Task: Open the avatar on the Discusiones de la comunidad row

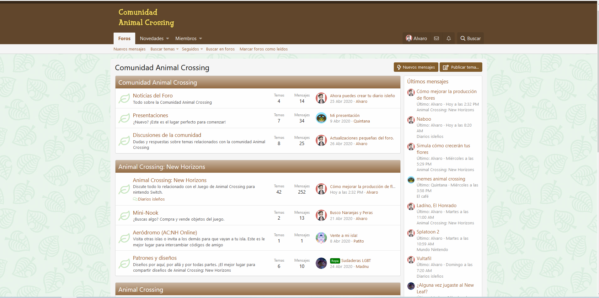Action: (x=321, y=140)
